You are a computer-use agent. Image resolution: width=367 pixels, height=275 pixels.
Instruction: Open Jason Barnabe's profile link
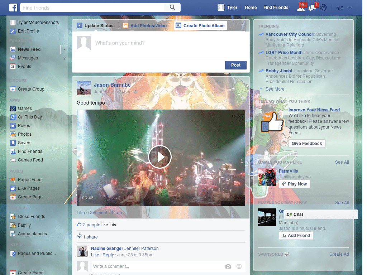pyautogui.click(x=112, y=85)
